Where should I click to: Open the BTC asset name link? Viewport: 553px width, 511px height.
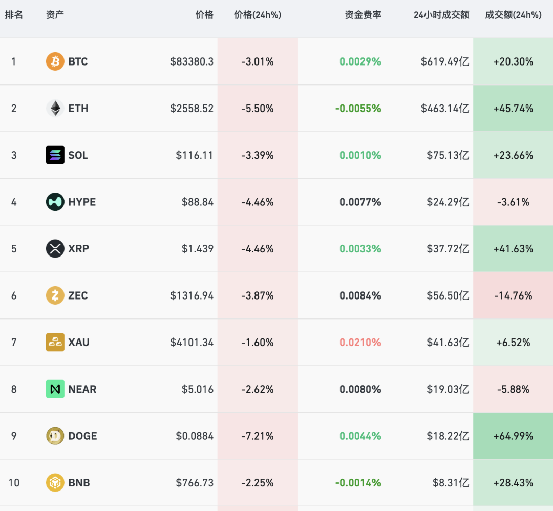78,61
